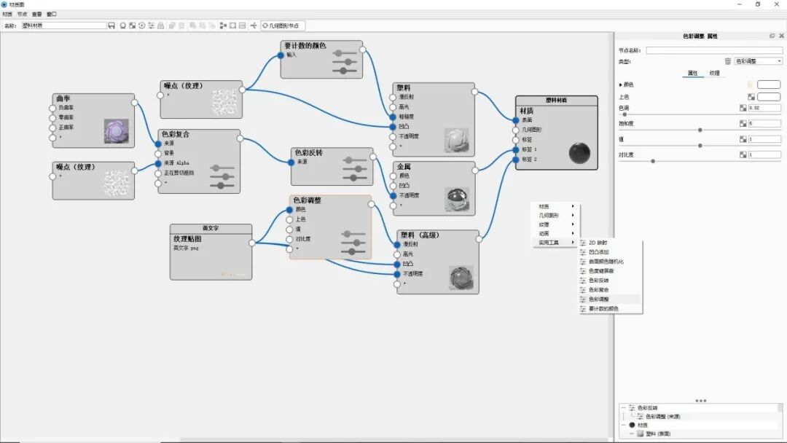Switch to the 纹理 tab in the properties panel
The height and width of the screenshot is (443, 787).
click(715, 74)
